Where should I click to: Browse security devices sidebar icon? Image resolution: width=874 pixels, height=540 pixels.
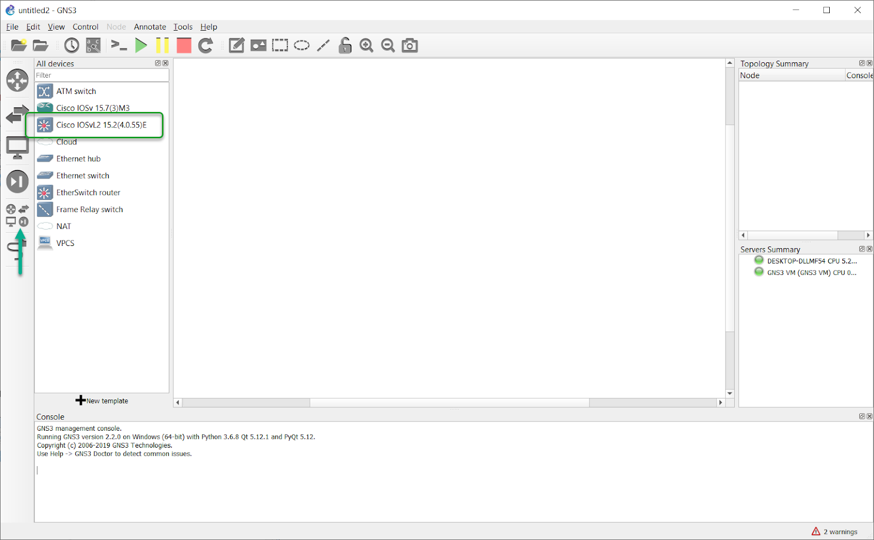pos(17,181)
